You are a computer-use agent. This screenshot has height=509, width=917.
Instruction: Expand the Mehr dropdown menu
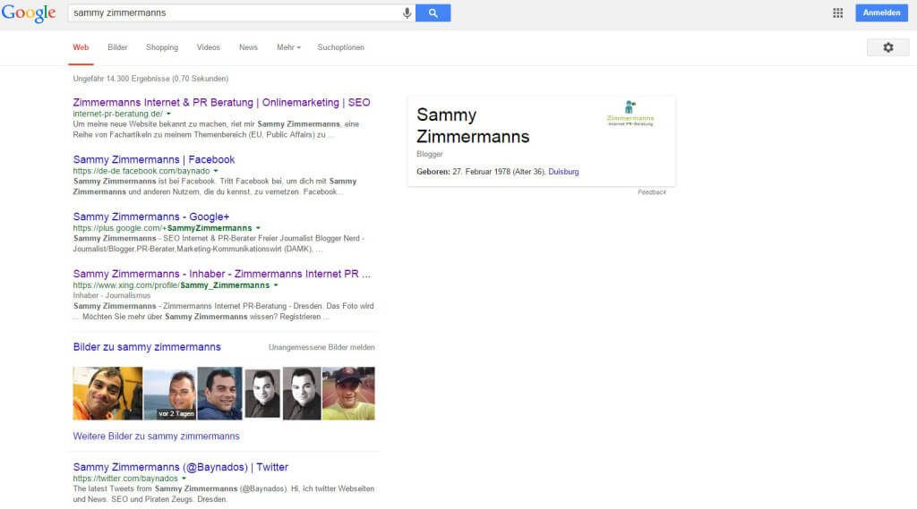pos(288,47)
